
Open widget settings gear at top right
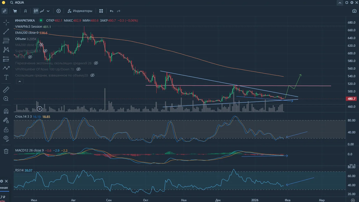click(x=352, y=3)
